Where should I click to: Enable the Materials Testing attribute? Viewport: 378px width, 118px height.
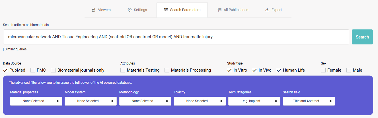123,70
